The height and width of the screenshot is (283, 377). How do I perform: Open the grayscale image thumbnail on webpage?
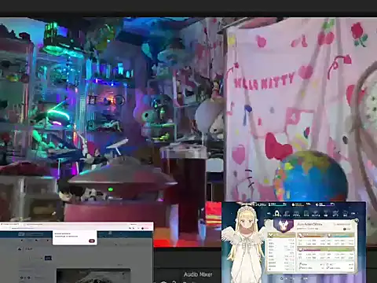(93, 276)
